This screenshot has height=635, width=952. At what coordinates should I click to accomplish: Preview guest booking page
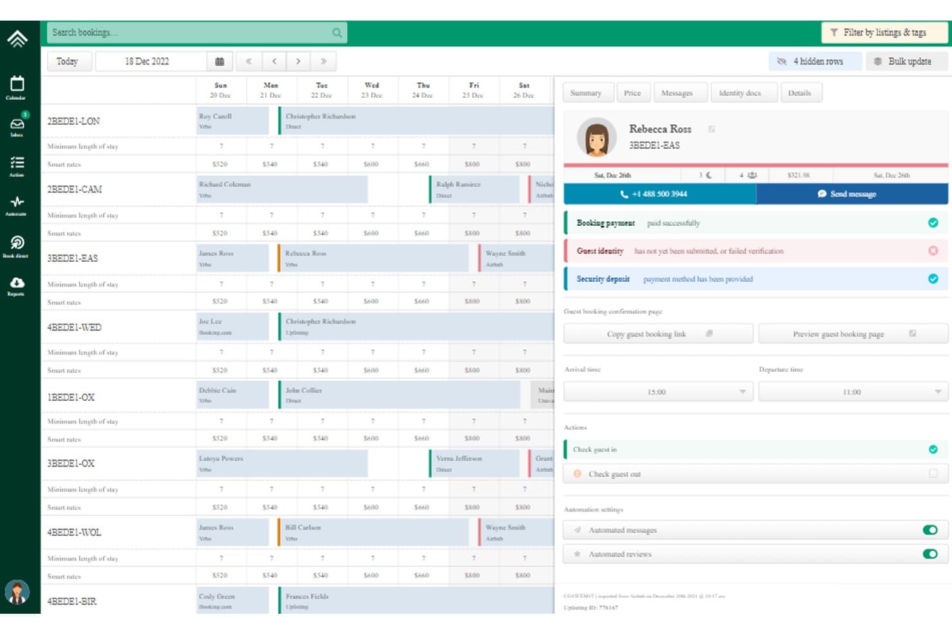853,334
